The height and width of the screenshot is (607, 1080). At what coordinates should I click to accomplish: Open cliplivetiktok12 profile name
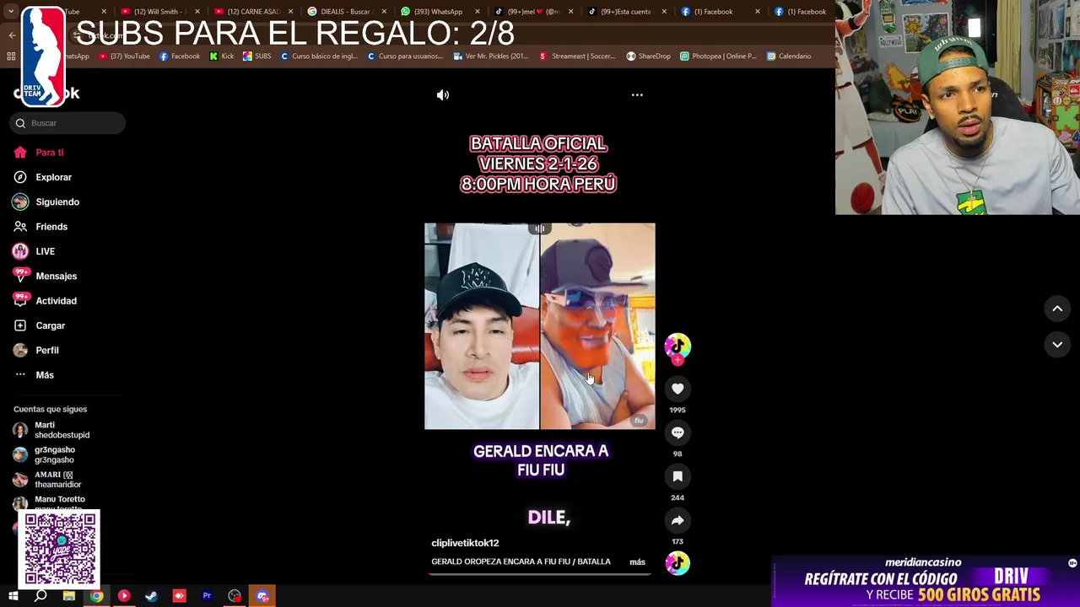[465, 543]
